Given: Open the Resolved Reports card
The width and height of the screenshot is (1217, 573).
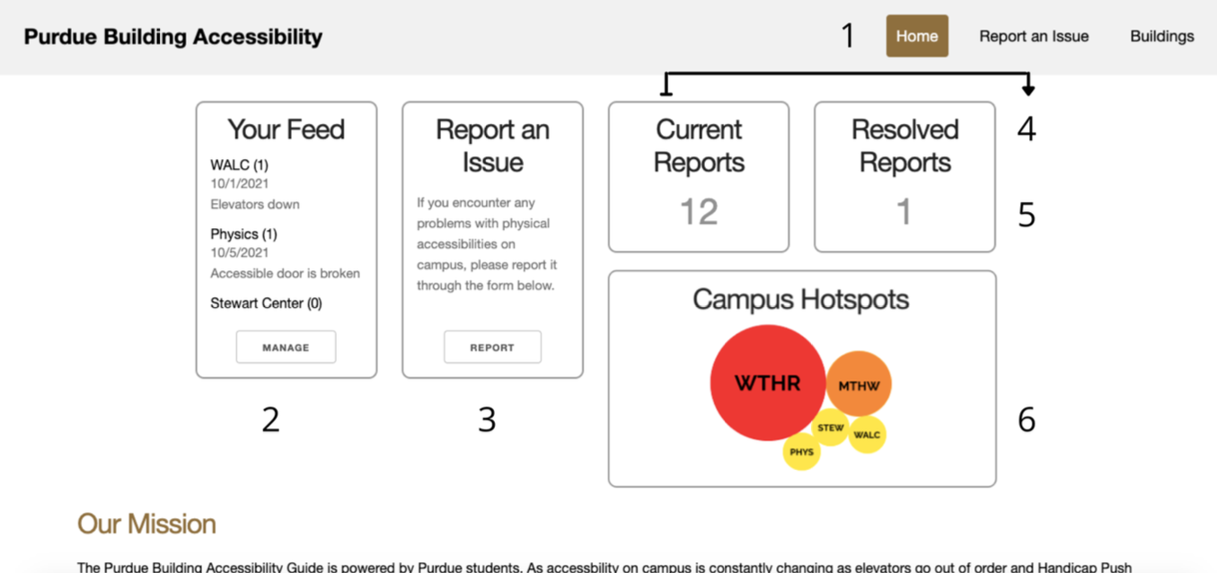Looking at the screenshot, I should coord(904,146).
